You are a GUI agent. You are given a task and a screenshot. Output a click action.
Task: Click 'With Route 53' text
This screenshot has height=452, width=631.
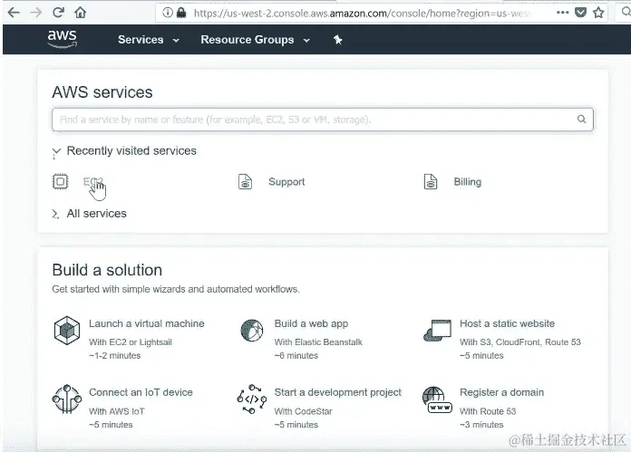(488, 411)
